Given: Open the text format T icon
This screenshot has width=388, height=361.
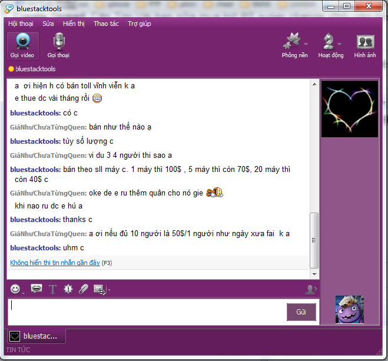Looking at the screenshot, I should pos(52,289).
